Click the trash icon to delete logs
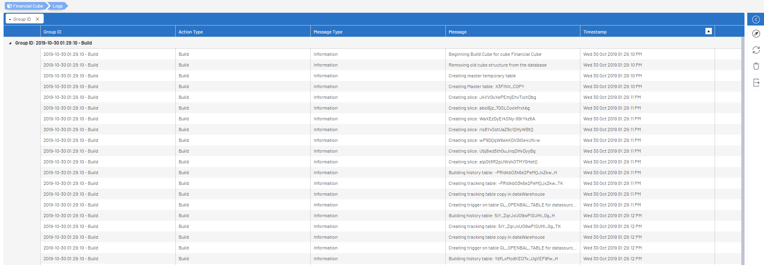This screenshot has height=265, width=764. 756,66
